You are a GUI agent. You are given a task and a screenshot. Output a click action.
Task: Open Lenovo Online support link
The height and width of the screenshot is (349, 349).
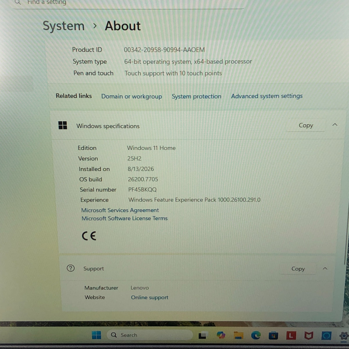(149, 297)
